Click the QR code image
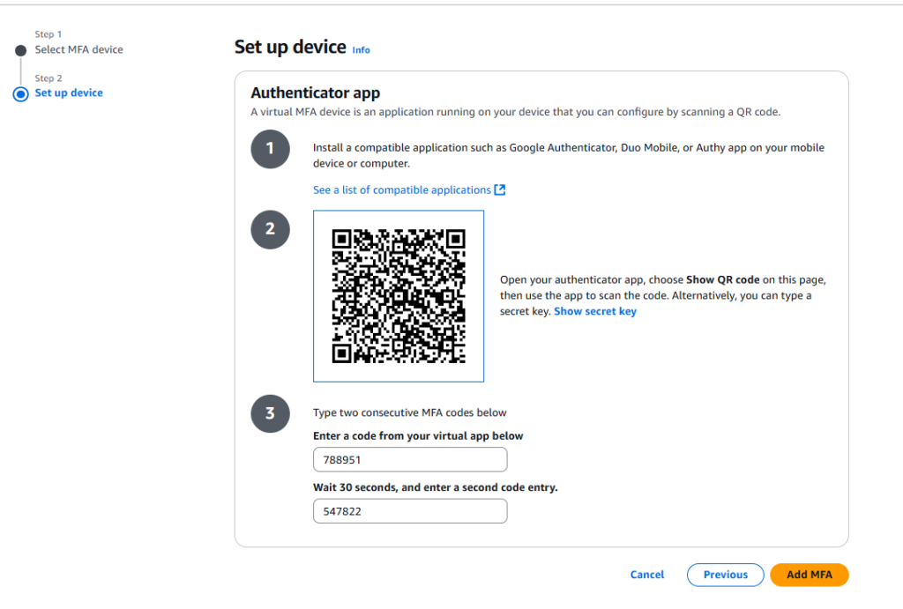Viewport: 903px width, 609px height. 398,295
